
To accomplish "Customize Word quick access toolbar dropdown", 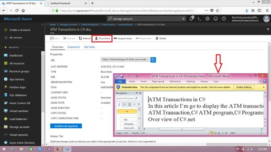I will click(x=137, y=76).
